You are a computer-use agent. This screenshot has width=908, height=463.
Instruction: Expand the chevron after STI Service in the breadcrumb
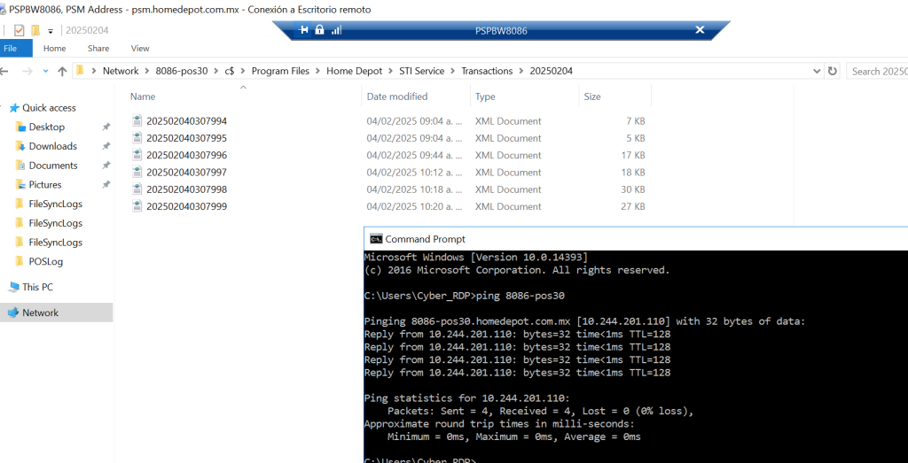[x=453, y=71]
